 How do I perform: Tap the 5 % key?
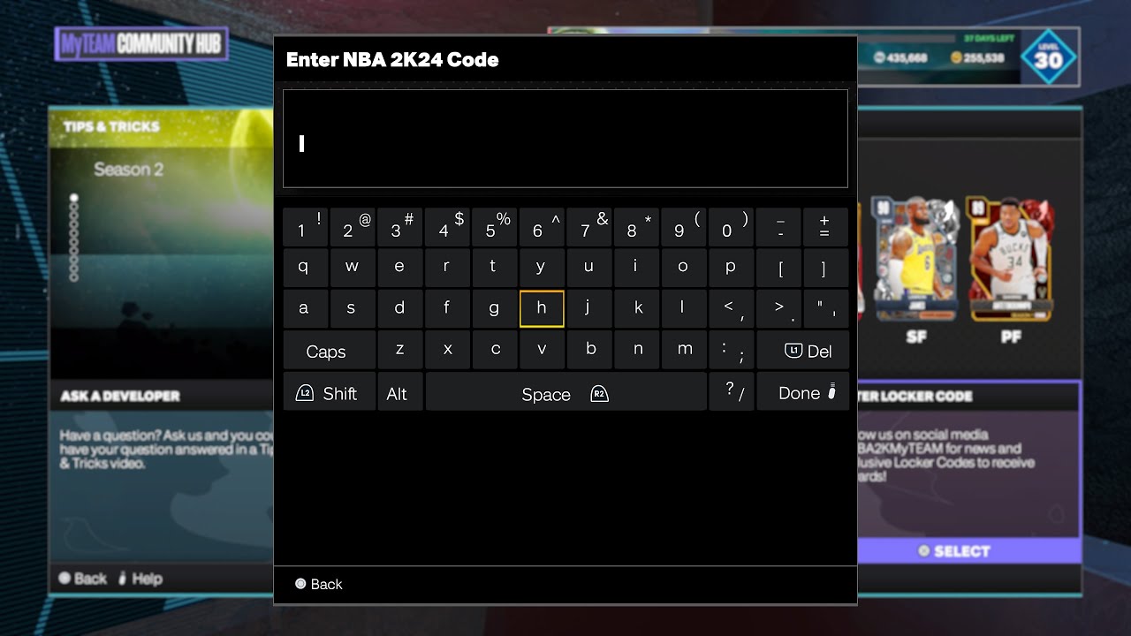pyautogui.click(x=494, y=227)
